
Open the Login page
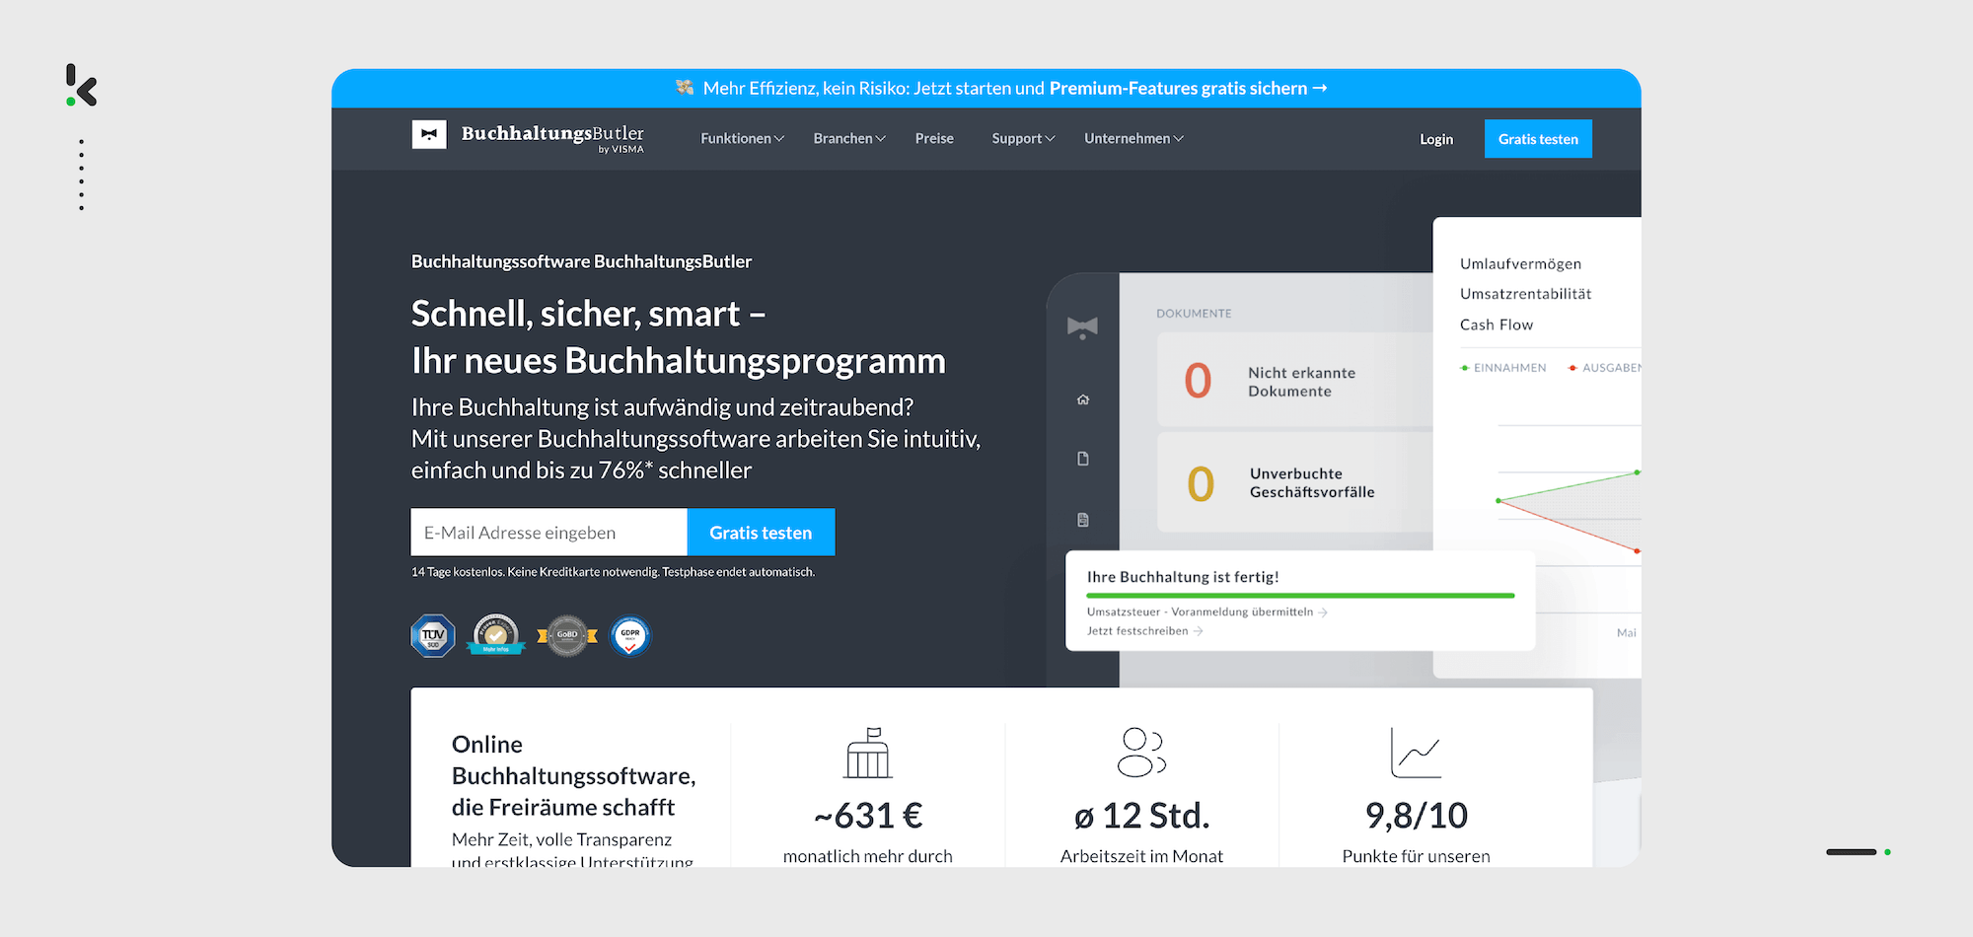point(1436,139)
